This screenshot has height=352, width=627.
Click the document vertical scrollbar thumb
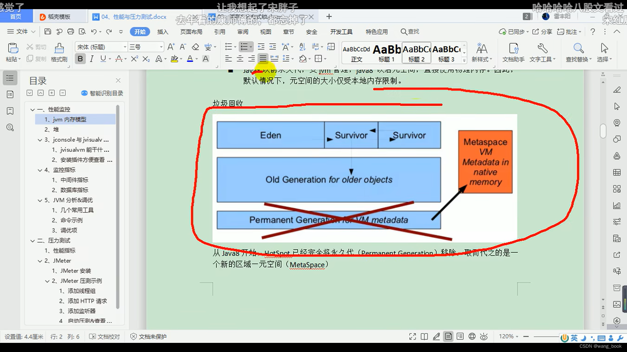coord(603,131)
